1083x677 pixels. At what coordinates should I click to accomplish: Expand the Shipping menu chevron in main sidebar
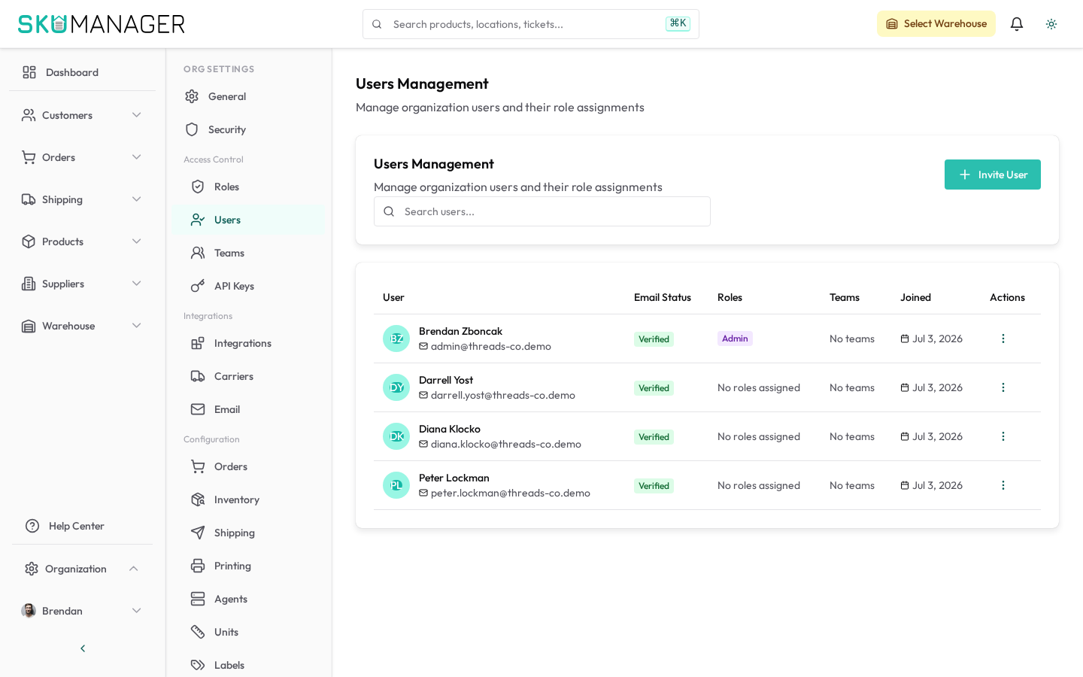coord(137,199)
